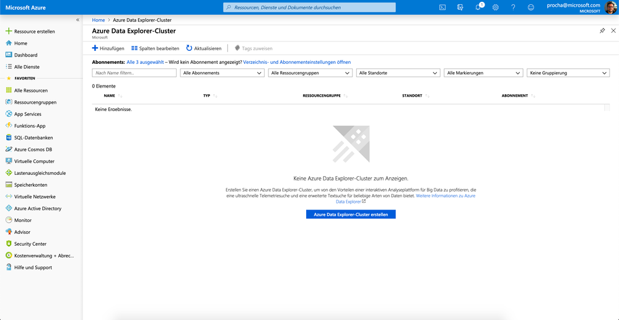This screenshot has height=320, width=619.
Task: Pin the Azure Data Explorer-Cluster blade
Action: [602, 31]
